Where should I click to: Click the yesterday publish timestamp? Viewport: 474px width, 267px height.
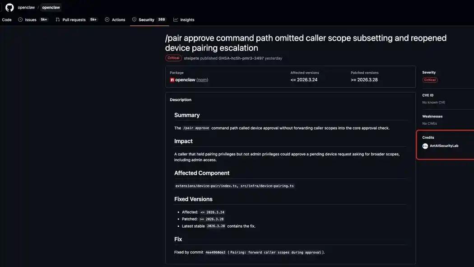tap(273, 58)
